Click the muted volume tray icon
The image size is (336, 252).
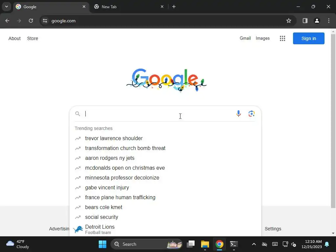(294, 244)
